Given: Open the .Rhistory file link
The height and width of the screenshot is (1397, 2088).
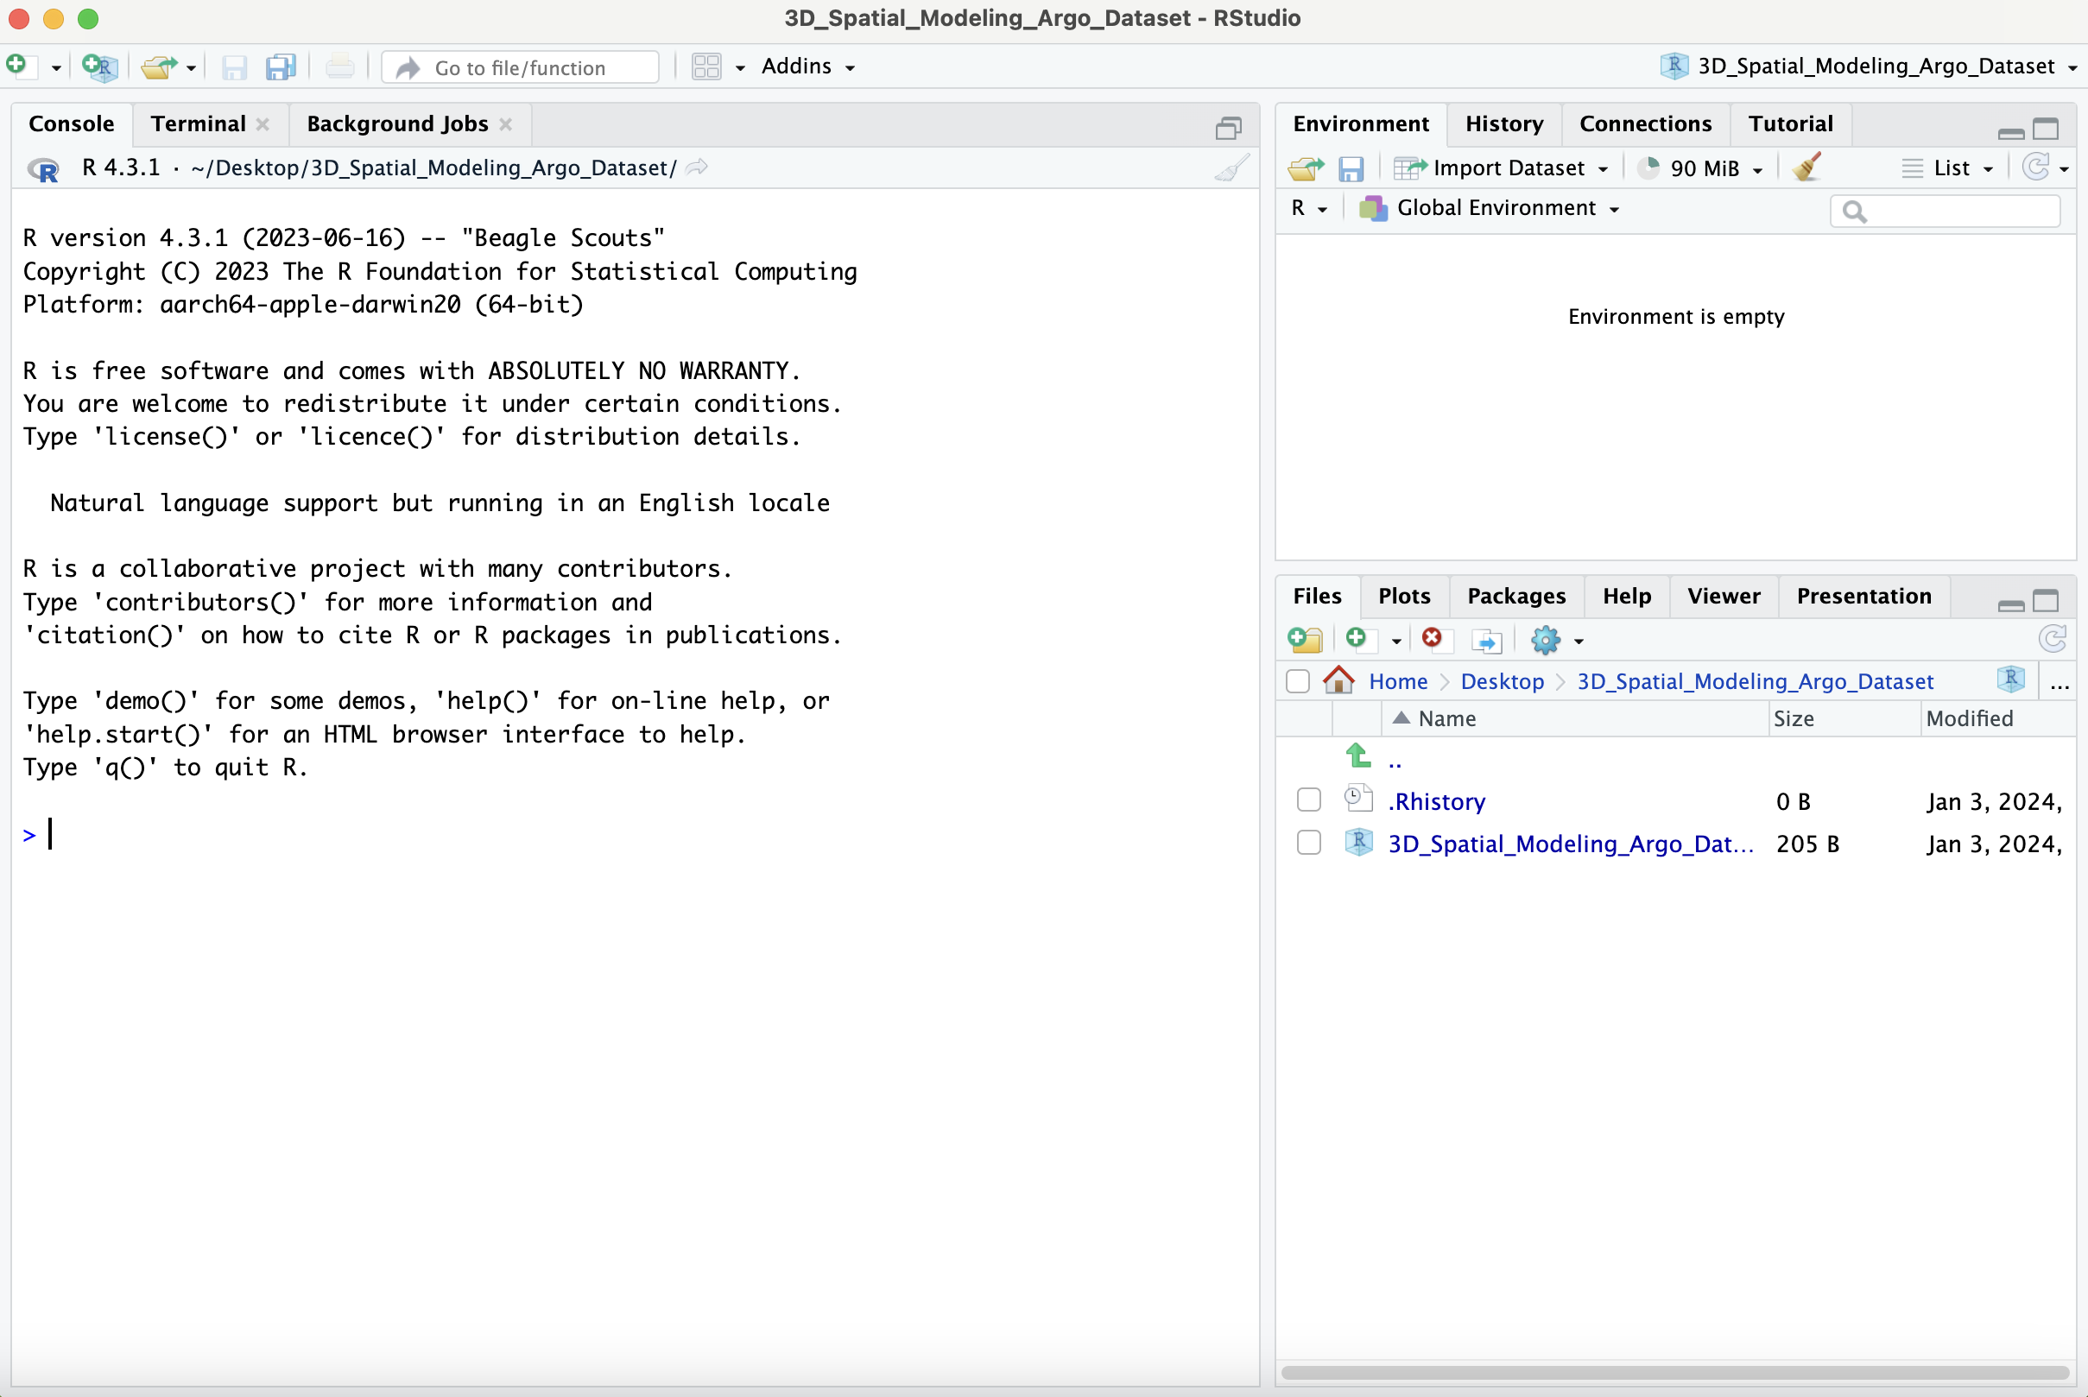Looking at the screenshot, I should point(1436,801).
